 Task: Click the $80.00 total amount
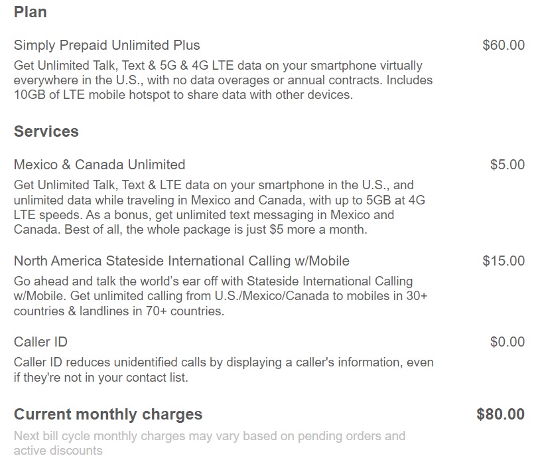point(500,414)
